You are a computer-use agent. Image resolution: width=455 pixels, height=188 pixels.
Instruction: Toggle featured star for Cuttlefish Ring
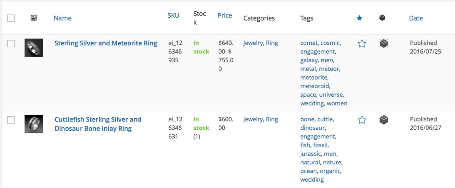[x=362, y=120]
